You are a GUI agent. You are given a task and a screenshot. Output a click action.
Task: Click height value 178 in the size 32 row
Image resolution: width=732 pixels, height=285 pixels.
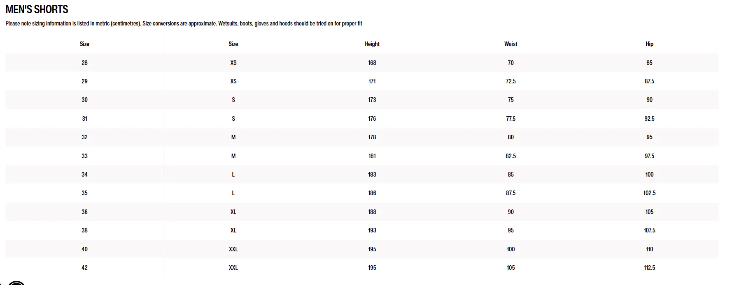pyautogui.click(x=372, y=137)
